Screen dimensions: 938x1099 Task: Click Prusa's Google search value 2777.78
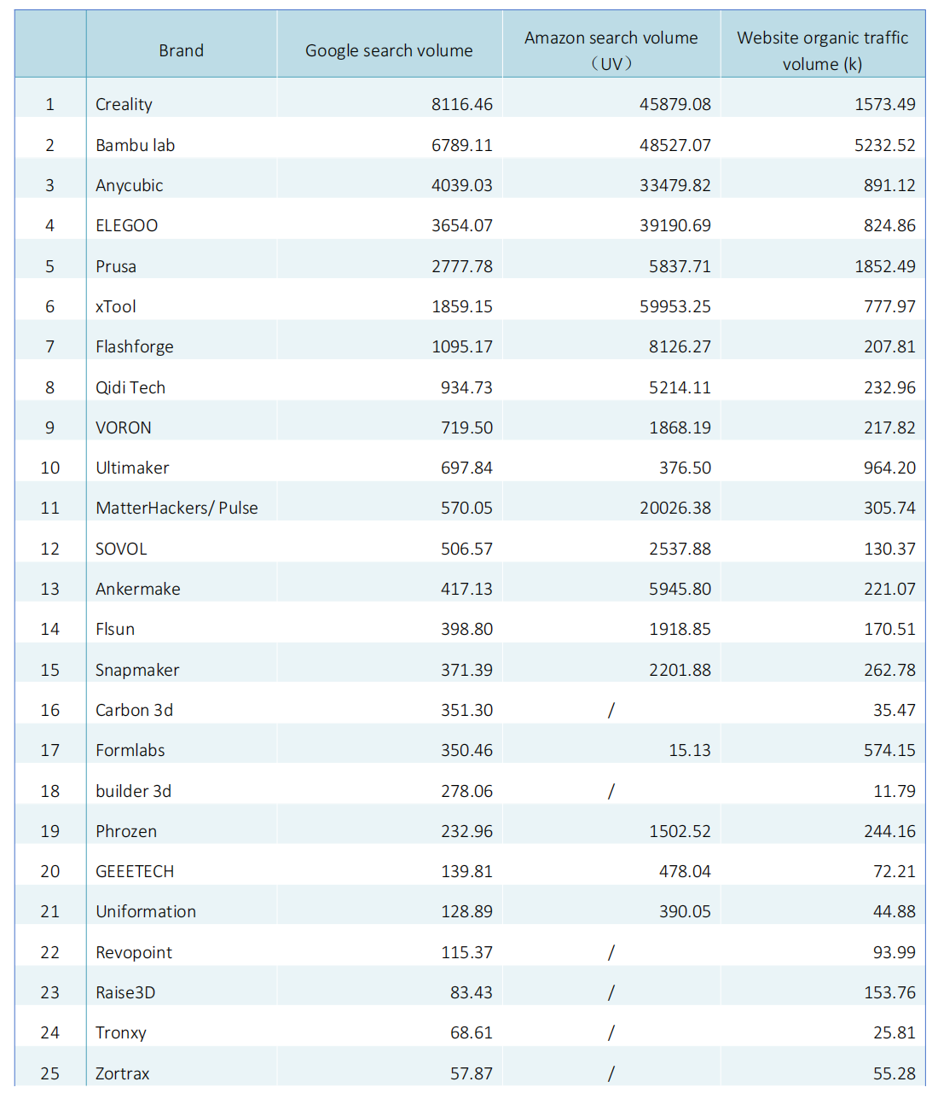tap(461, 266)
